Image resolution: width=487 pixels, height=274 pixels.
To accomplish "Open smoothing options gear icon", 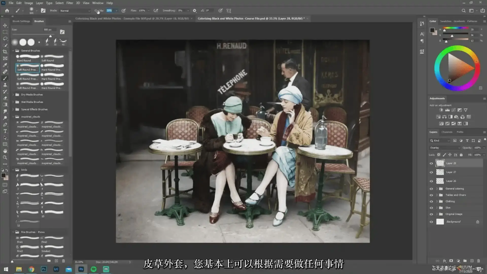I will point(195,11).
